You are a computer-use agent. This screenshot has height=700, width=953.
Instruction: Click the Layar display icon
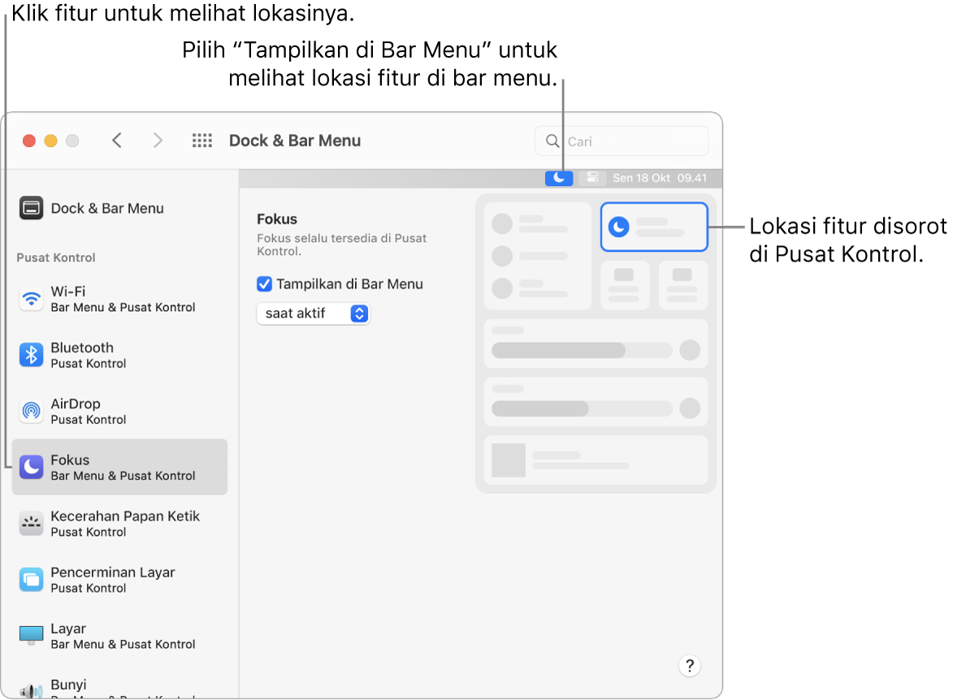31,636
